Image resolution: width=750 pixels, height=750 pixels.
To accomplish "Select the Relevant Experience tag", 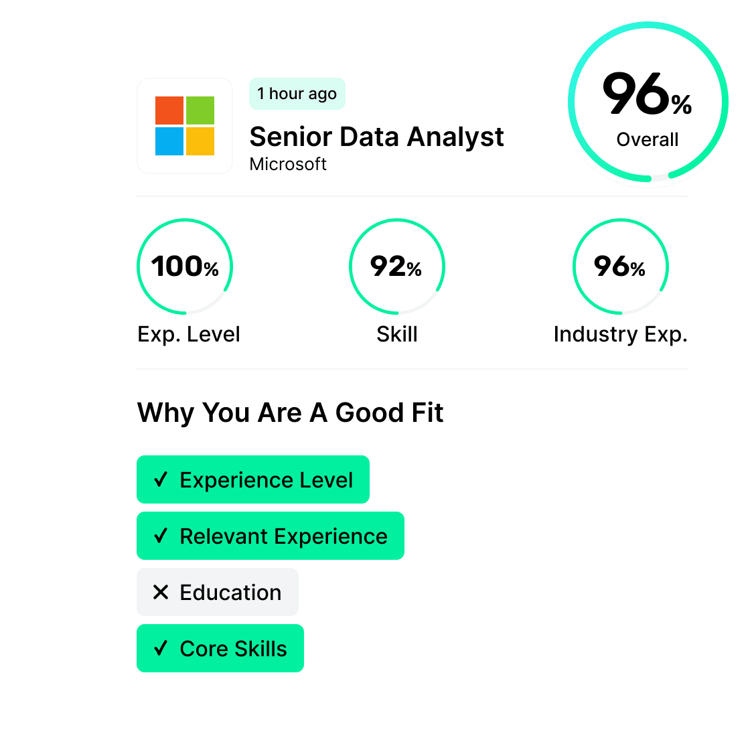I will [271, 536].
